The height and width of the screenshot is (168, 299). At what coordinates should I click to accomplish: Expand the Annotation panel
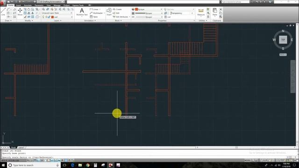point(90,21)
